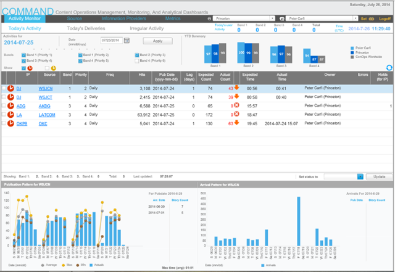
Task: Click the user icon before Peter Carfi dropdown
Action: [x=282, y=19]
